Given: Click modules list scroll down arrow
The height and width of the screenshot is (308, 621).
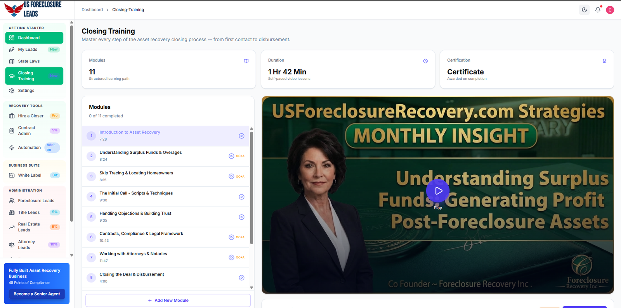Looking at the screenshot, I should [x=252, y=287].
